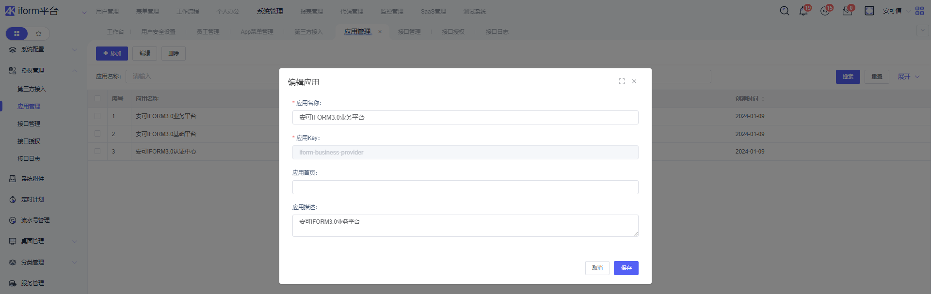The height and width of the screenshot is (294, 931).
Task: Click the 应用首页 input field
Action: [x=465, y=187]
